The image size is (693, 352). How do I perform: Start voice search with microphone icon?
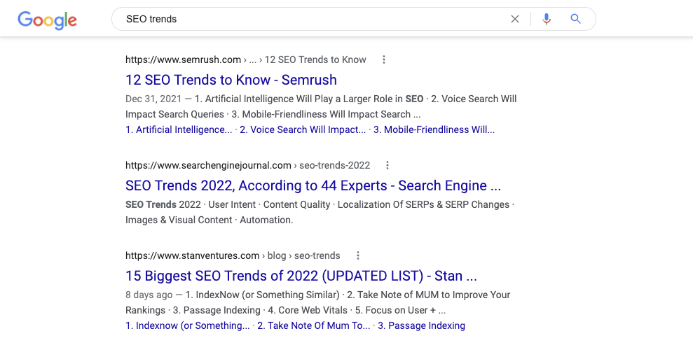[547, 19]
